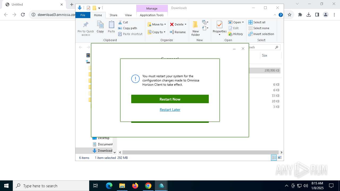This screenshot has width=340, height=191.
Task: Click Select all in Select group
Action: [x=257, y=22]
